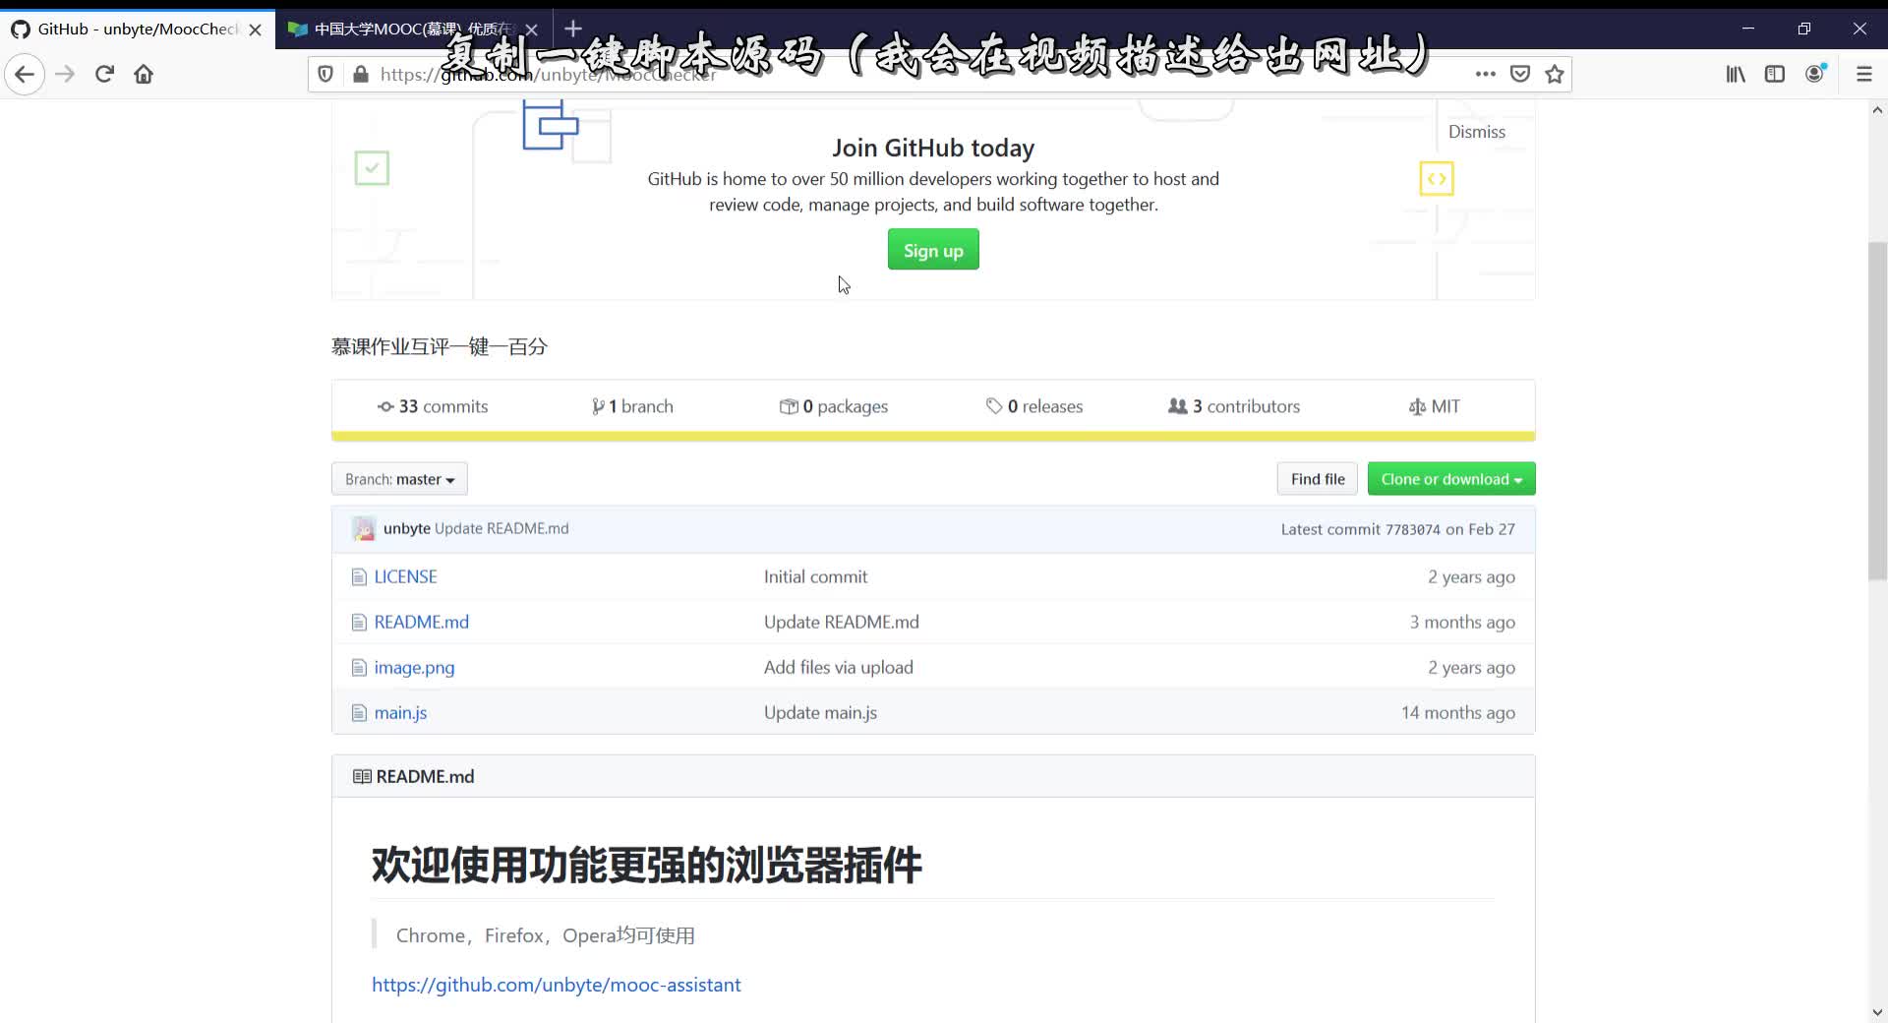Click LICENSE file icon

pos(359,577)
